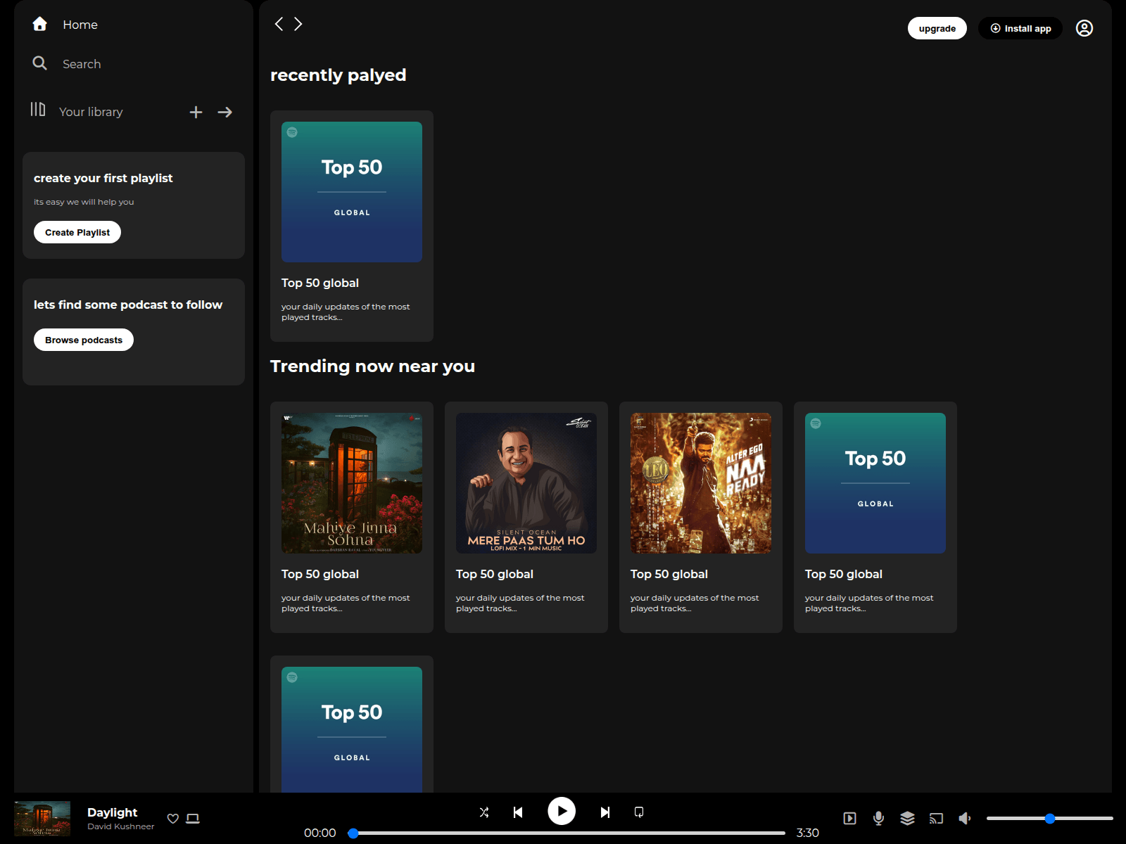Open the bottom row Top 50 card

(x=352, y=724)
